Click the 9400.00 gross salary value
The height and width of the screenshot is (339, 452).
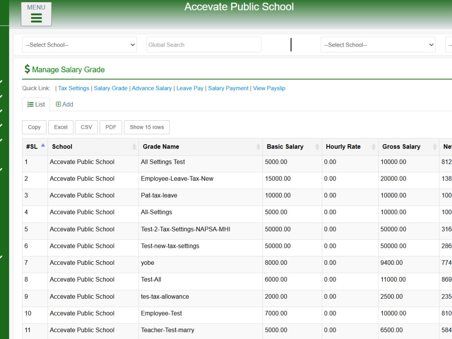pyautogui.click(x=391, y=263)
